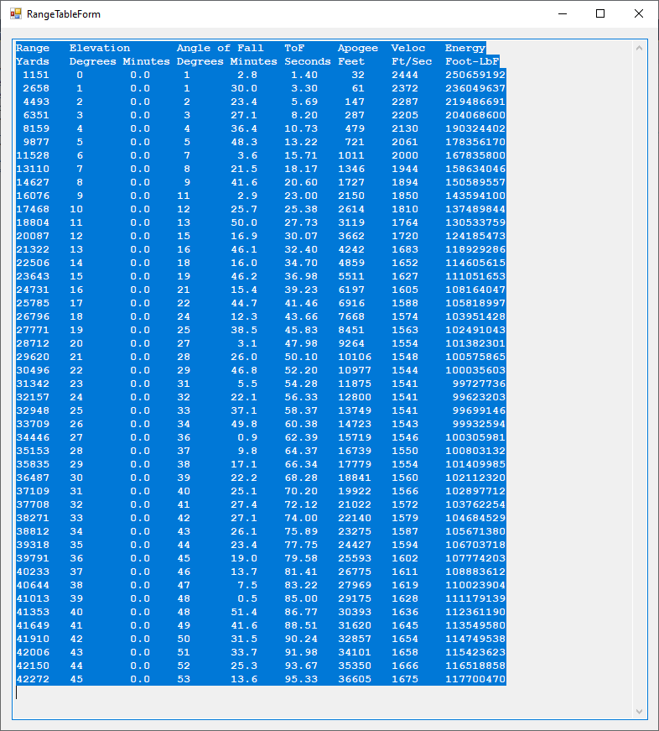Click range value 42272 in last row
This screenshot has width=659, height=731.
click(x=33, y=679)
